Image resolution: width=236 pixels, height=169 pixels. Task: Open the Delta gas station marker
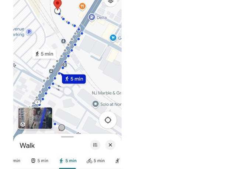tap(92, 17)
